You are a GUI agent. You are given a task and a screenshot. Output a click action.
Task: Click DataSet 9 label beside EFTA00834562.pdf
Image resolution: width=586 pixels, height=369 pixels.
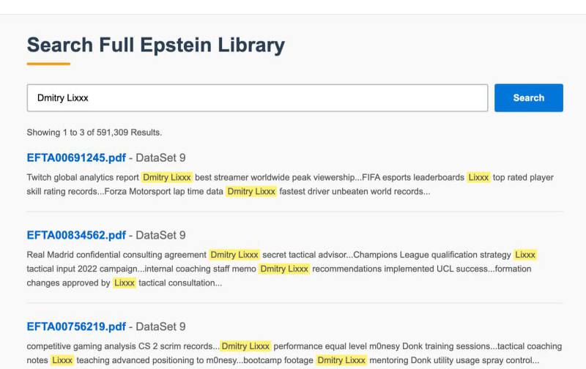[161, 235]
